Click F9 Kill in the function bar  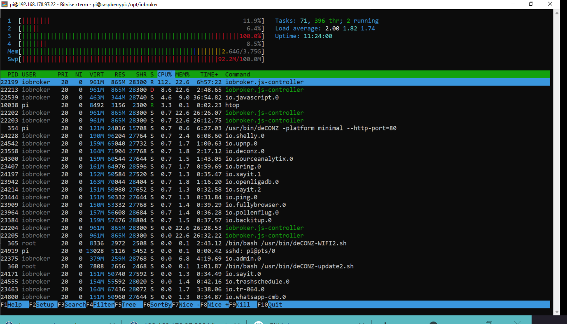243,305
